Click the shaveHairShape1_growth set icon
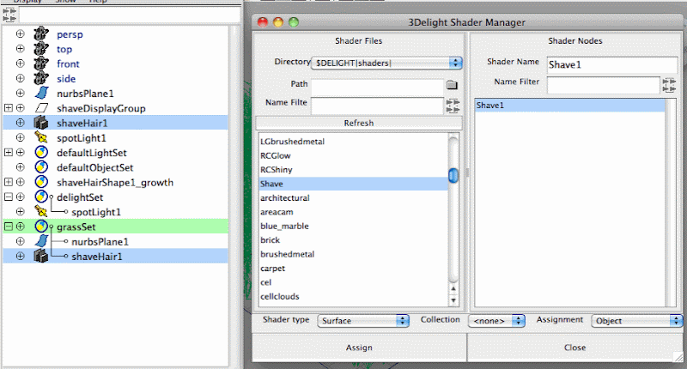The width and height of the screenshot is (687, 369). (x=41, y=182)
